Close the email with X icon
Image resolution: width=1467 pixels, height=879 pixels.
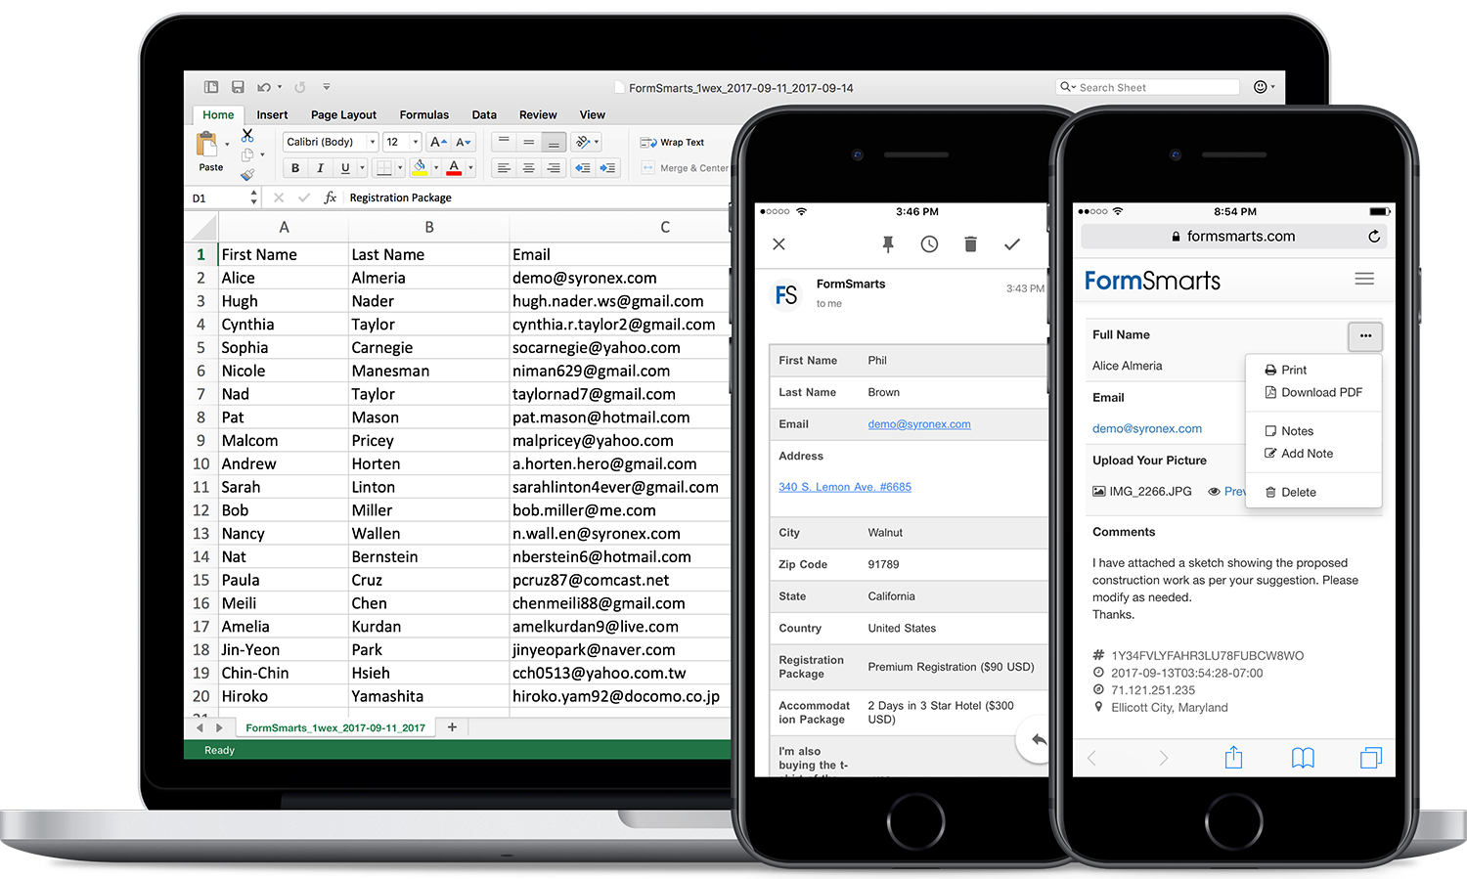tap(778, 244)
